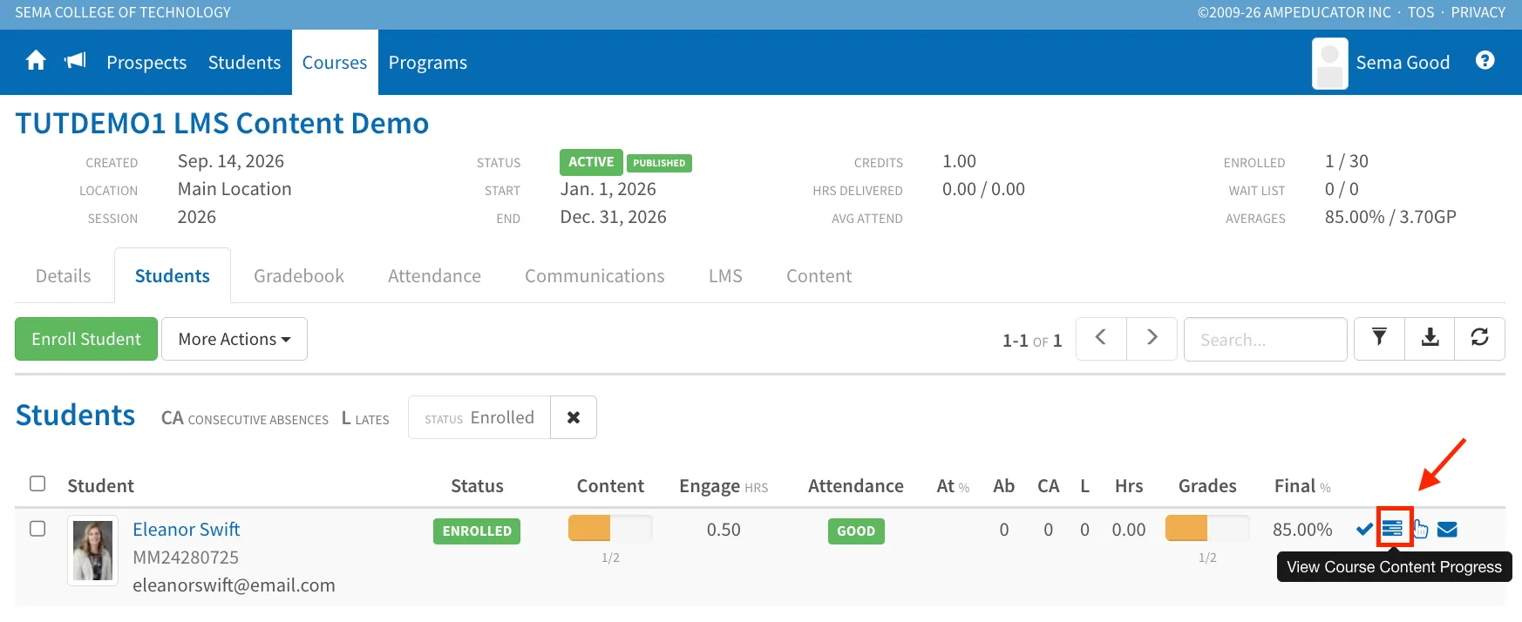Click the Final % column header
Image resolution: width=1522 pixels, height=622 pixels.
click(1302, 486)
